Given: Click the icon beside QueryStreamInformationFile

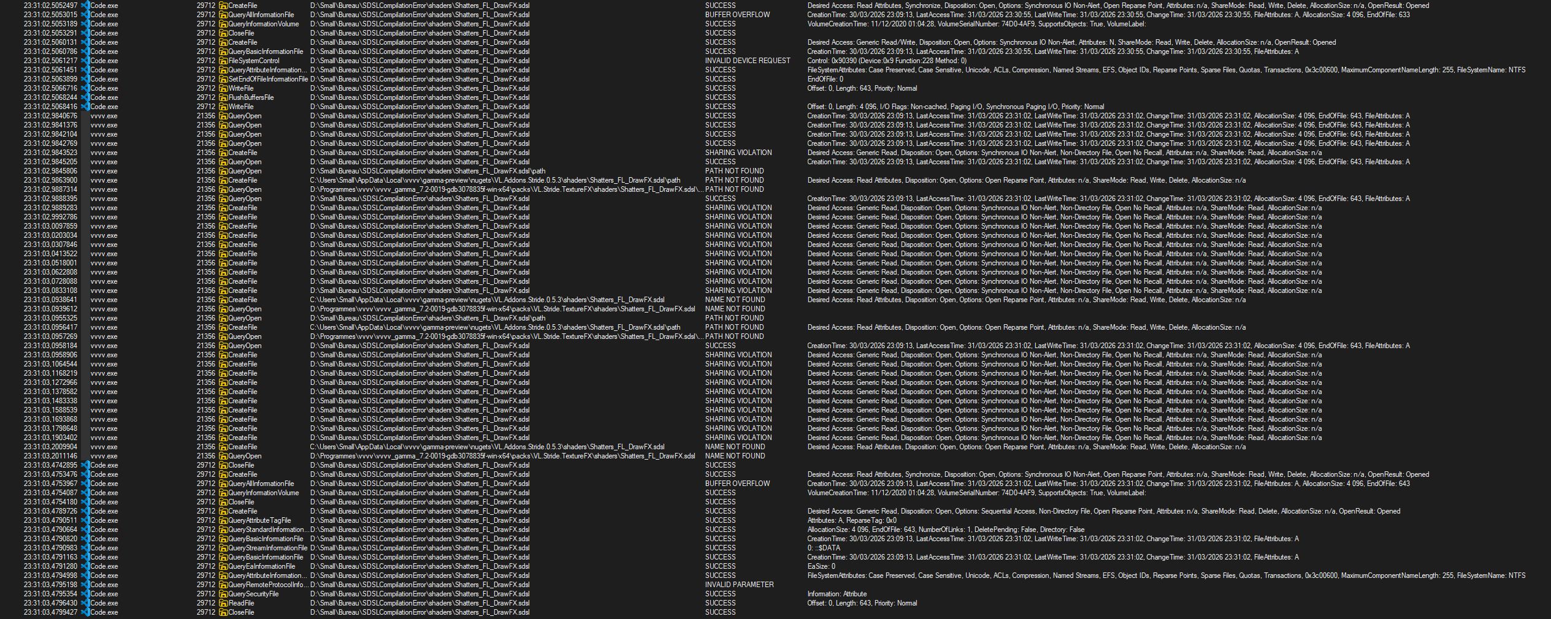Looking at the screenshot, I should 223,548.
